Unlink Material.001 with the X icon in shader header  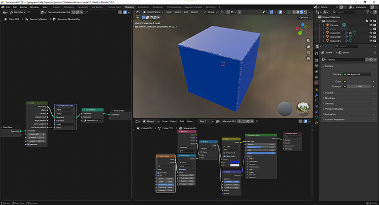[252, 121]
